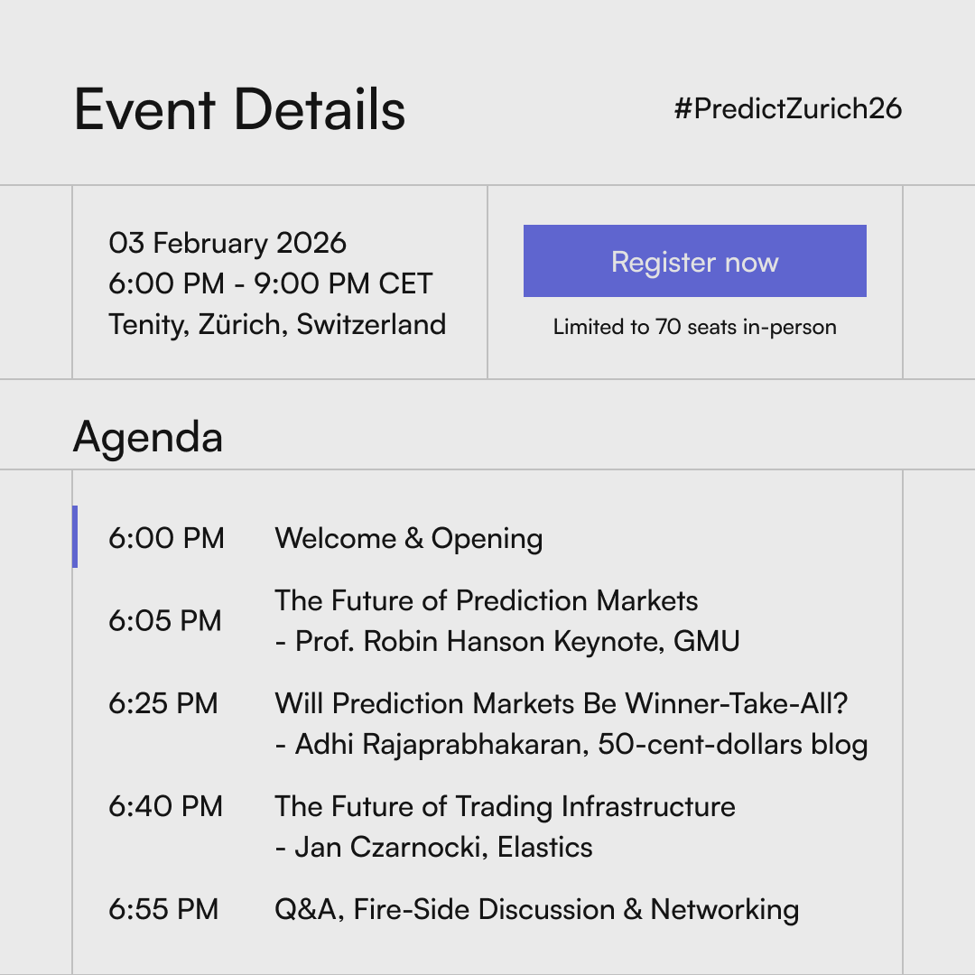Click the 6:40 PM time slot

(x=165, y=806)
